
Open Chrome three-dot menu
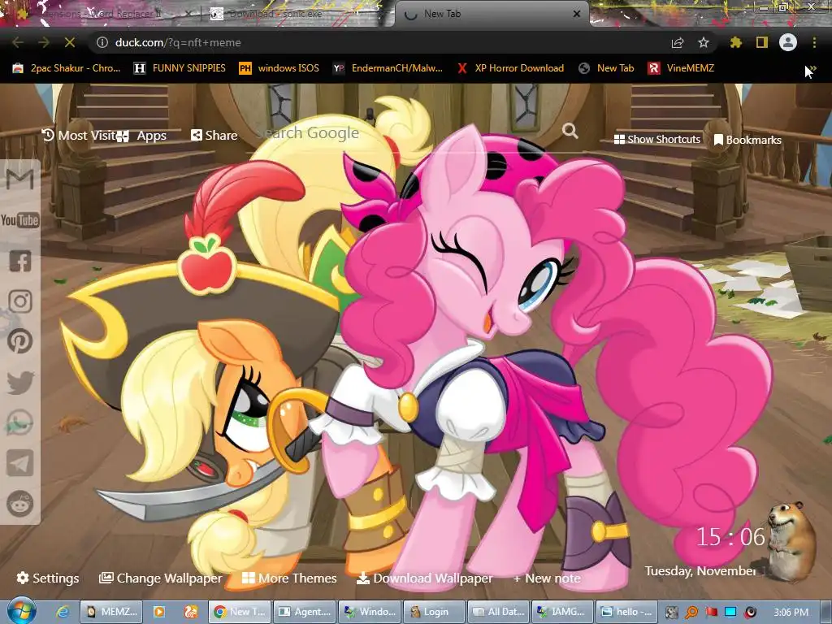pyautogui.click(x=814, y=42)
